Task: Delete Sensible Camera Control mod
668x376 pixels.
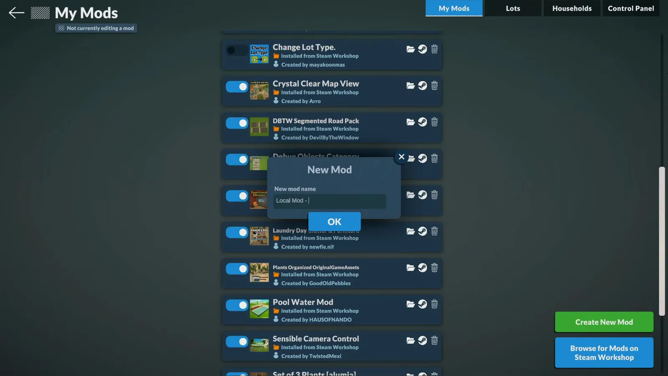Action: click(434, 340)
